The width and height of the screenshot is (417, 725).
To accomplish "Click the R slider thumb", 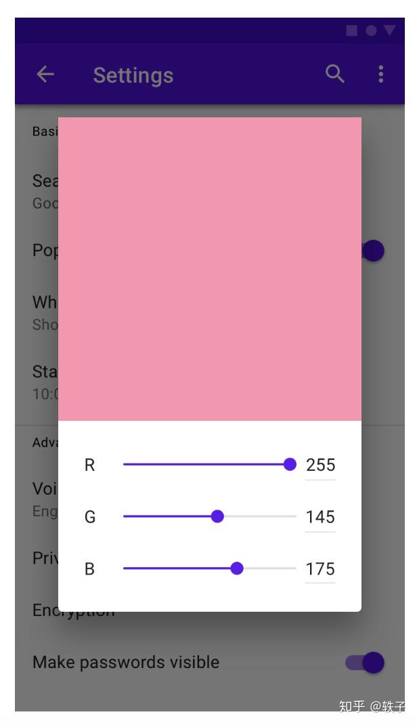I will click(x=290, y=464).
